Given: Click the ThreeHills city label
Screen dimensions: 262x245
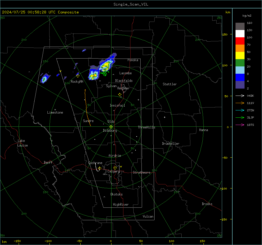Looking at the screenshot, I should pos(146,127).
